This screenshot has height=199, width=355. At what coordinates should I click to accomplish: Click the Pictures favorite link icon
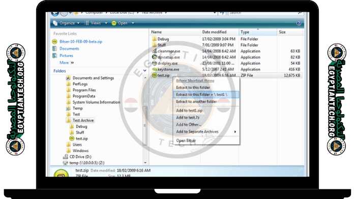coord(54,55)
